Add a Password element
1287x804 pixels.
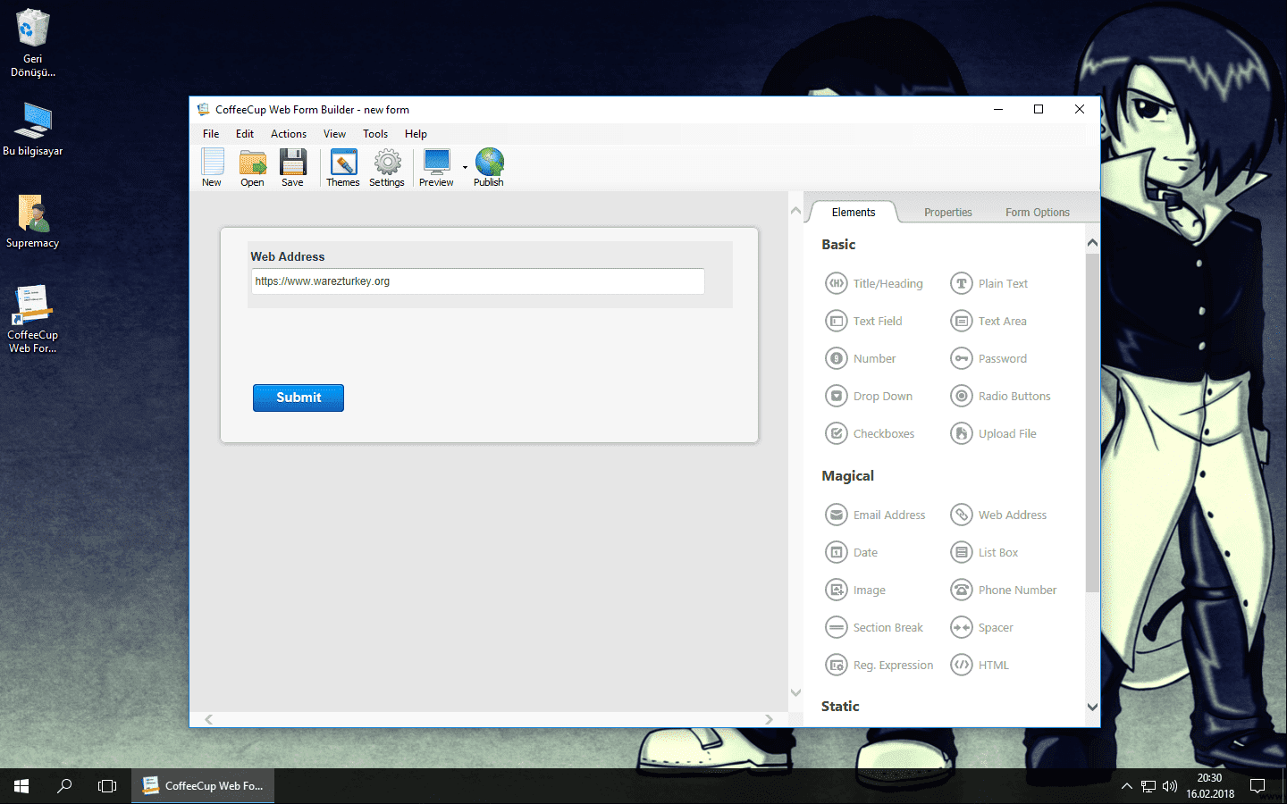pyautogui.click(x=988, y=358)
